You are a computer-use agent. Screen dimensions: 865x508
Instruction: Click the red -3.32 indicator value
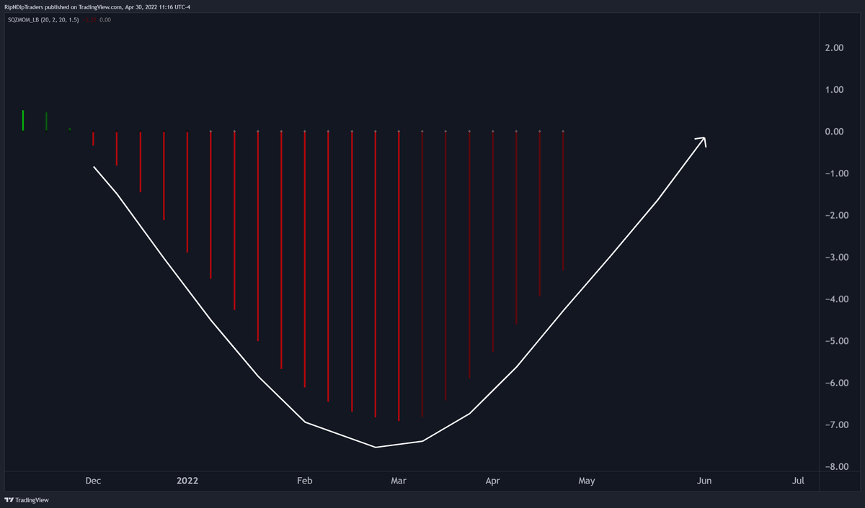click(90, 19)
